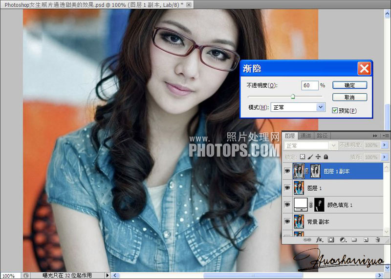Screen dimensions: 391x279
Task: Open the 填充 slider arrow in Layers panel
Action: [x=384, y=157]
